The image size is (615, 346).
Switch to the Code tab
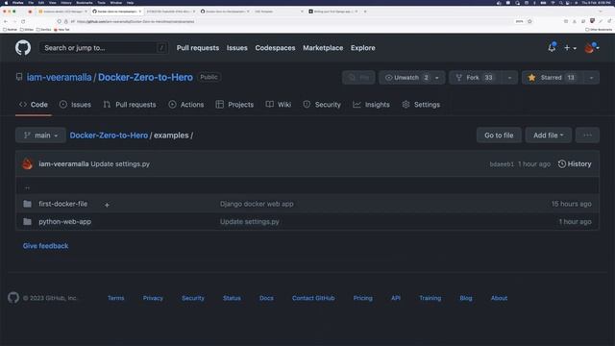pyautogui.click(x=34, y=105)
